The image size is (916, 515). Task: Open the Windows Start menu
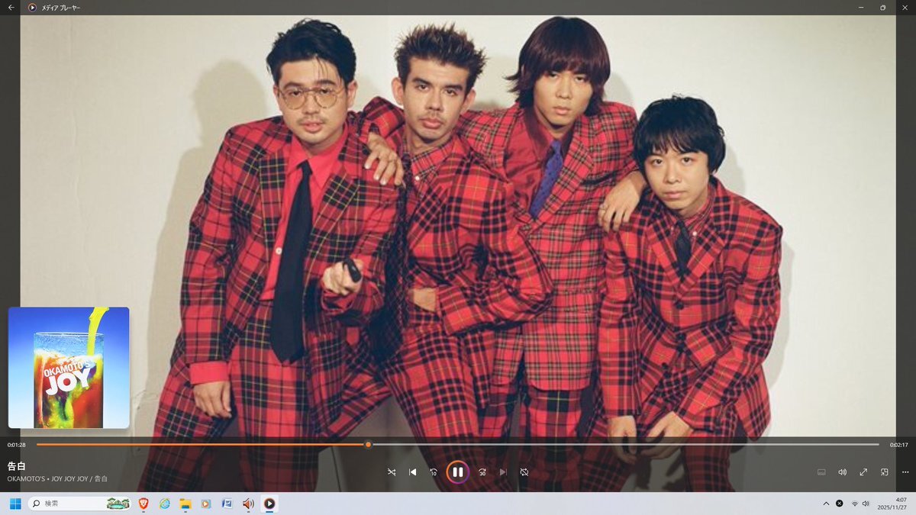tap(15, 504)
